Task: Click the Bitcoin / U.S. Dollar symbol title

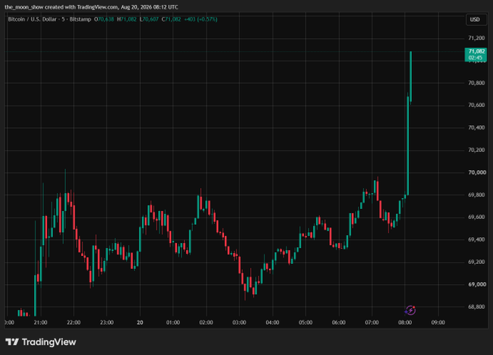Action: (x=32, y=20)
